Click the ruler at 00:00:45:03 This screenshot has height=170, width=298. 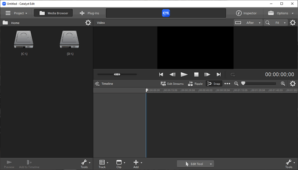[x=205, y=90]
